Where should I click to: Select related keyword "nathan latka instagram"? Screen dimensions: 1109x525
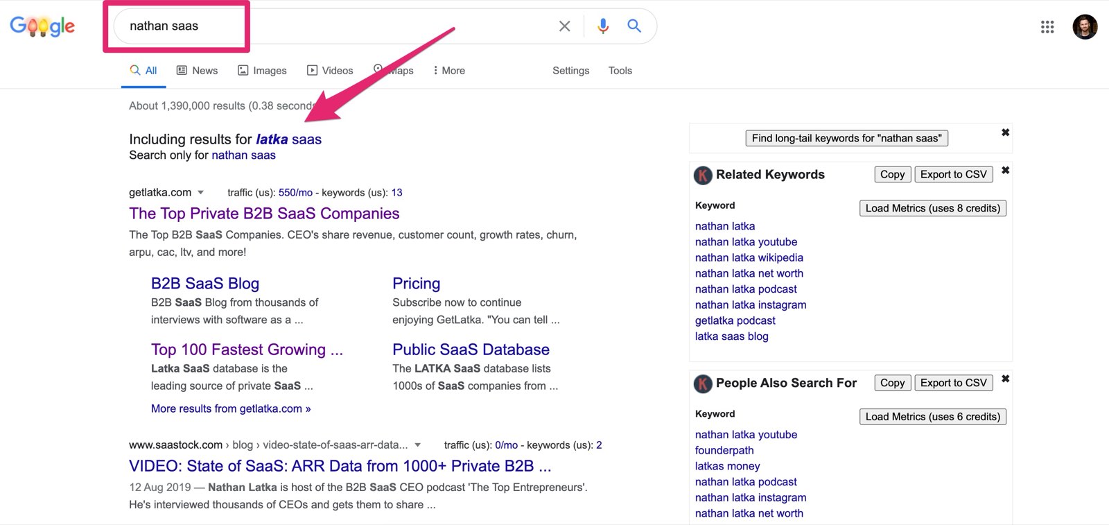click(751, 305)
